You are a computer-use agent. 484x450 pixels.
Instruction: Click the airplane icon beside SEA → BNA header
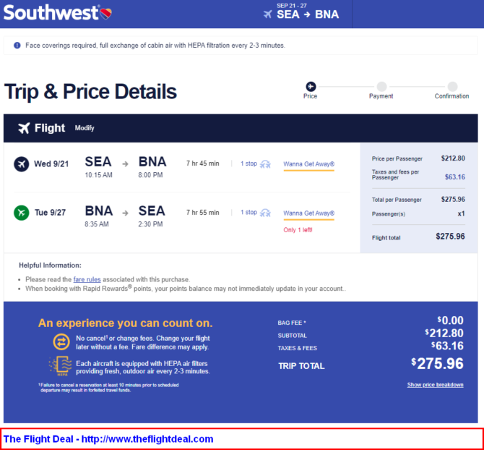click(267, 14)
